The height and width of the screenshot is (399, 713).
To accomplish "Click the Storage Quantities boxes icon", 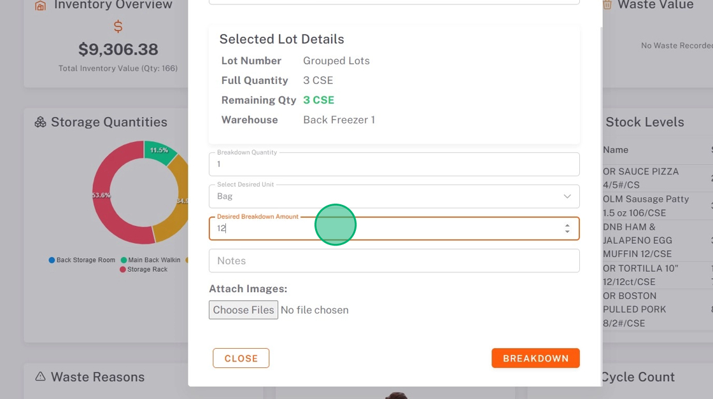I will coord(41,122).
